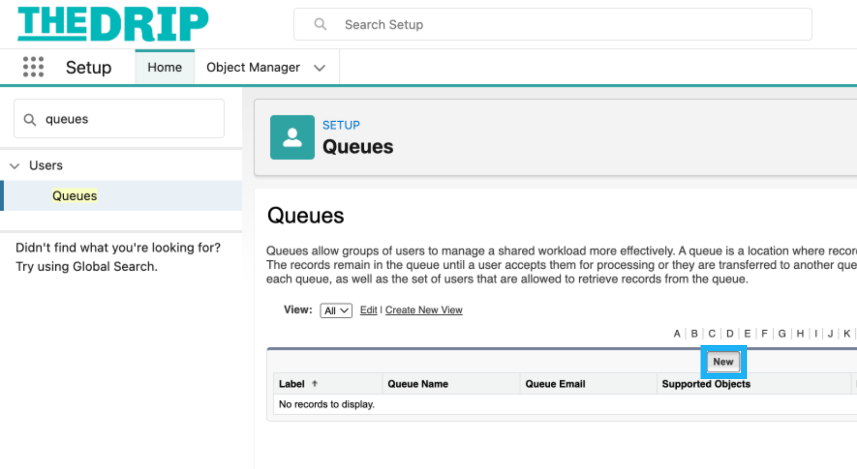The height and width of the screenshot is (469, 857).
Task: Filter queues by letter G
Action: 782,333
